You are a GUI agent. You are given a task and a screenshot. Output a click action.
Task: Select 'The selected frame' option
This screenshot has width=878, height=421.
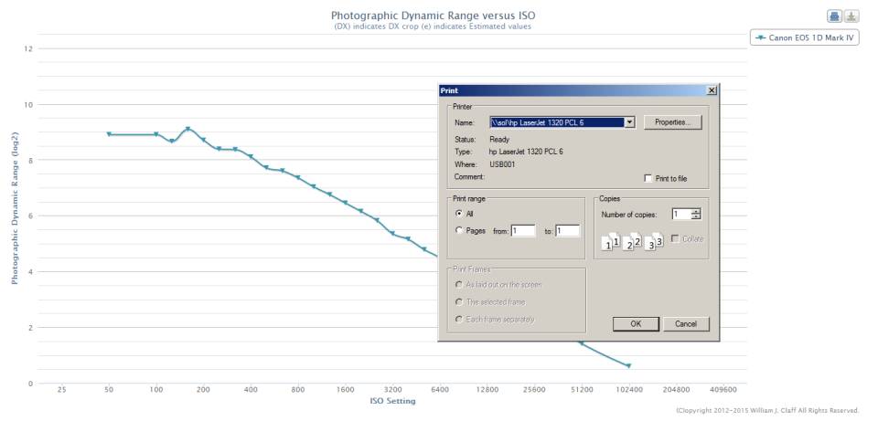[459, 302]
